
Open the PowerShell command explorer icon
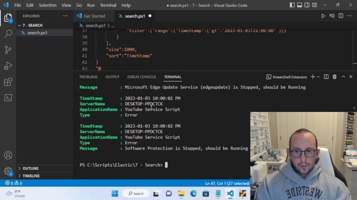(x=8, y=98)
